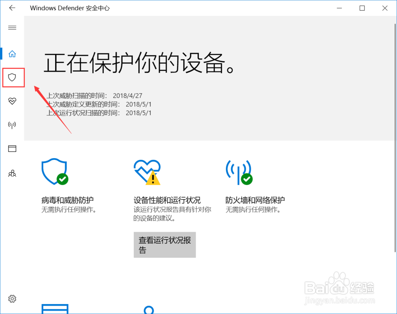Click 上次威胁定义更新的时间 line

click(99, 105)
